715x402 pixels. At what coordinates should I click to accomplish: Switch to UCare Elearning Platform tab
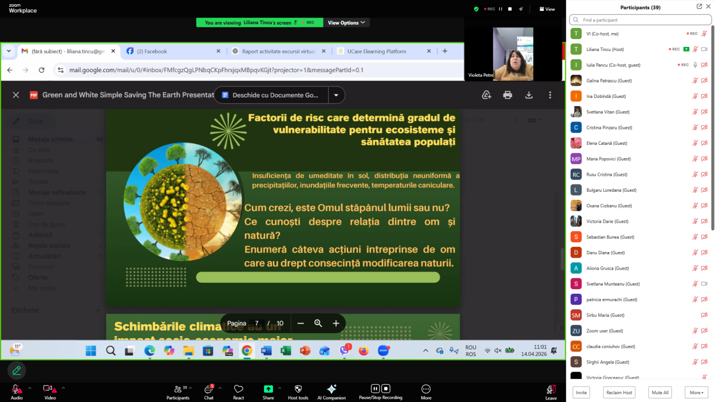pos(382,51)
